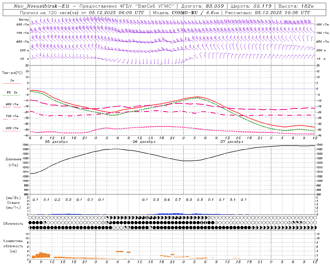330x264 pixels.
Task: Click the computed time Рассчитано: 05.12.2025 10:36 UTC
Action: (x=268, y=13)
